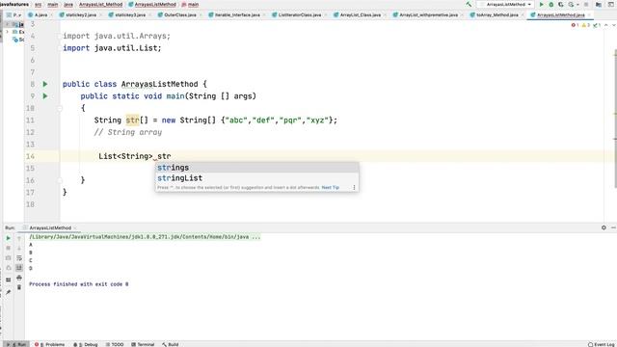617x347 pixels.
Task: Click the 'src' breadcrumb
Action: 39,4
